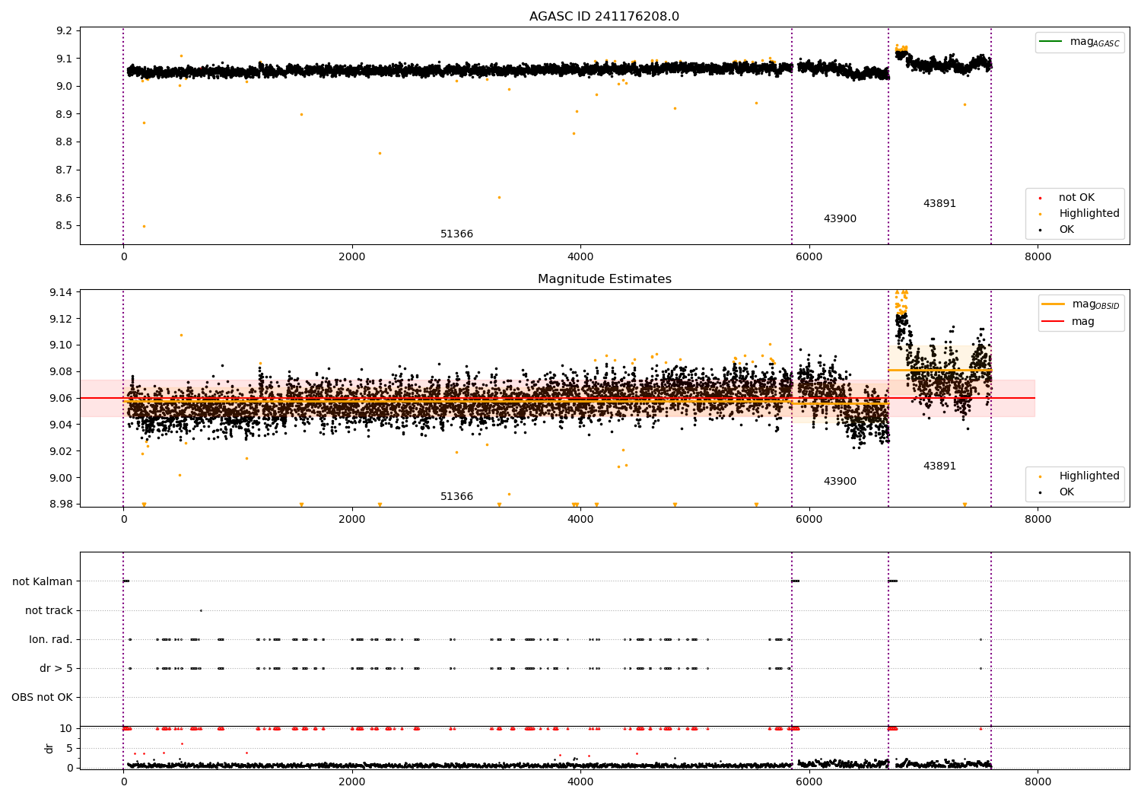Click obsid label '51366' in the top plot

coord(456,234)
